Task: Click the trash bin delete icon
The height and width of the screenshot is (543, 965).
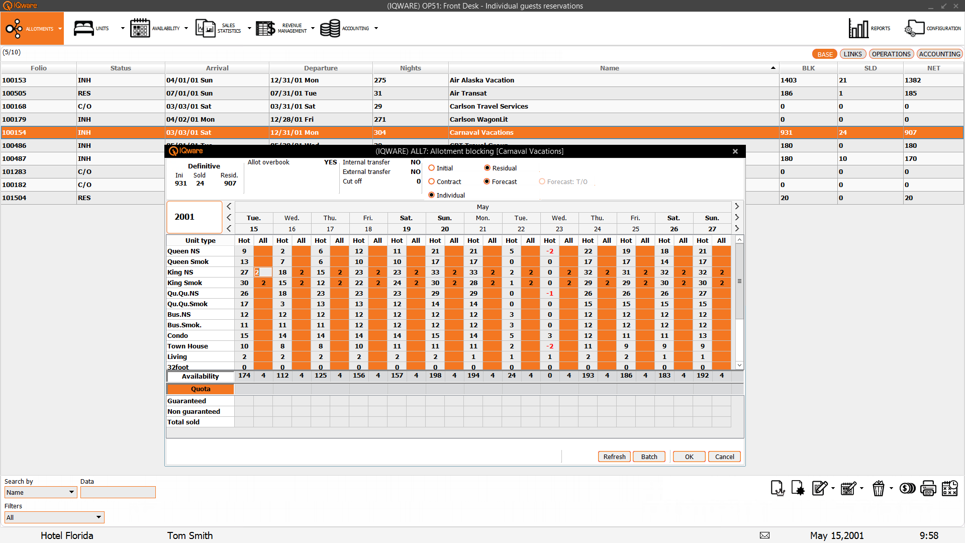Action: coord(879,488)
